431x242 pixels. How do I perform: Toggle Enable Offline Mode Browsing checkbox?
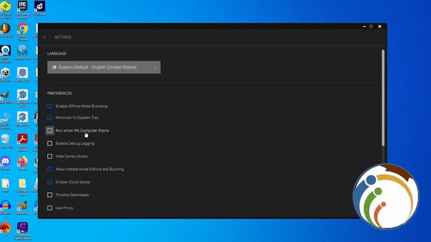(50, 106)
